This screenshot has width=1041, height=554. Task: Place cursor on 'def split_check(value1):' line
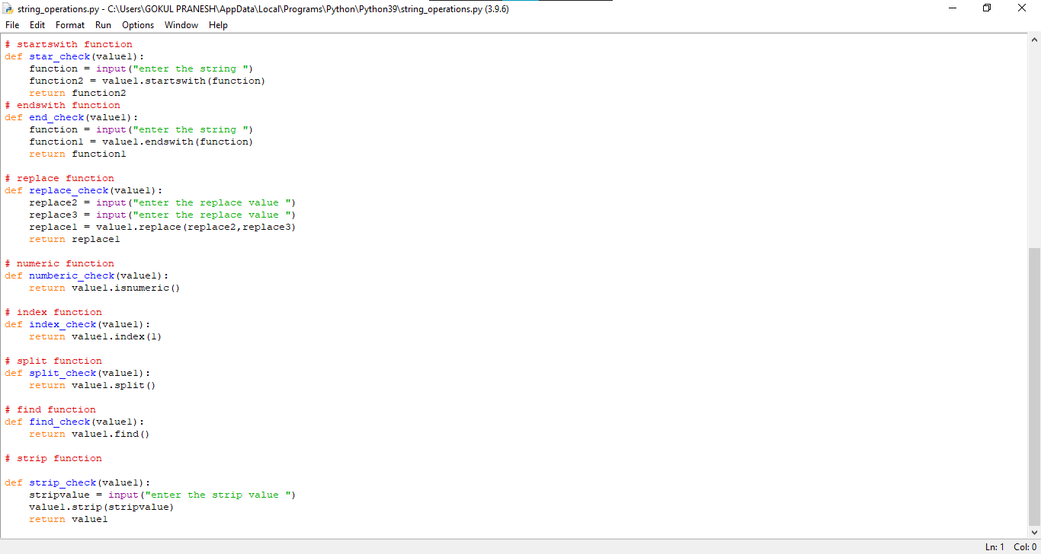coord(78,373)
